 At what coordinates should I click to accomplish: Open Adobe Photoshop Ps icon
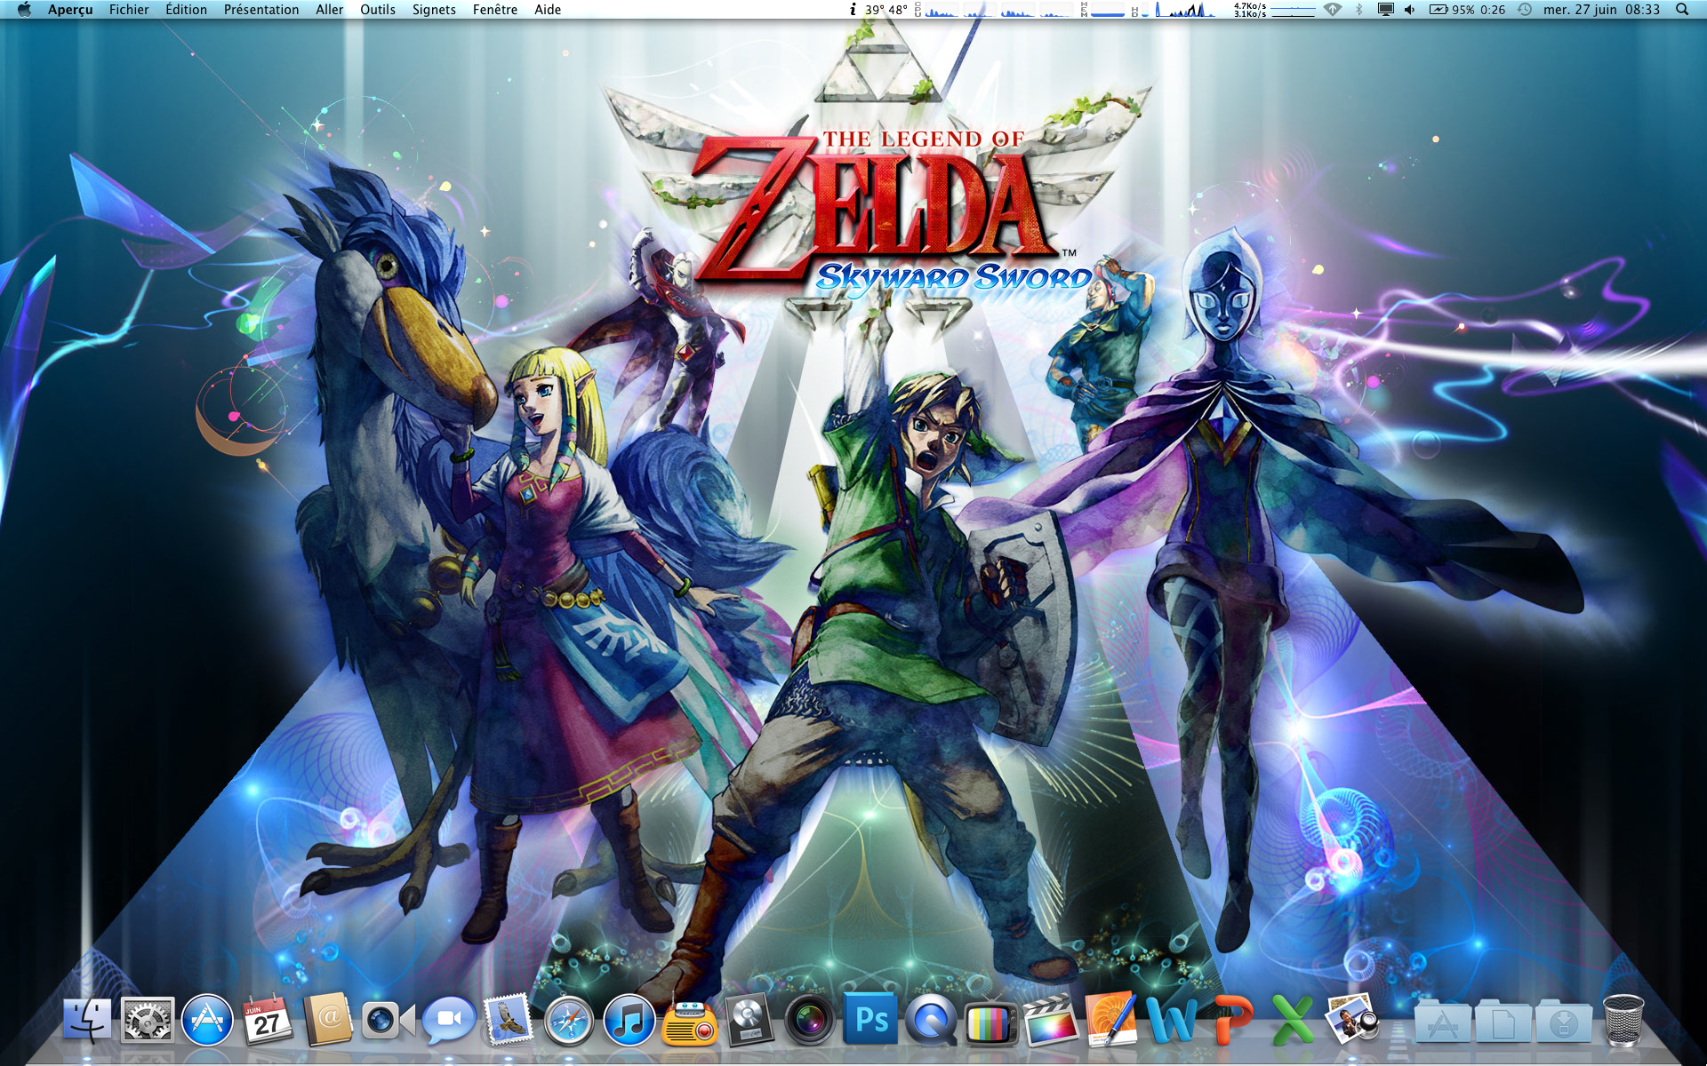pyautogui.click(x=870, y=1020)
